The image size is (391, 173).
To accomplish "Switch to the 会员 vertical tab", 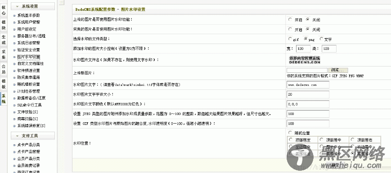I will tap(4, 69).
